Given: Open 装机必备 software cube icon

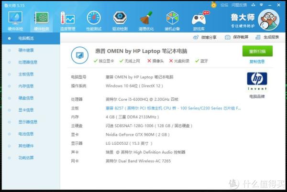Looking at the screenshot, I should click(172, 21).
